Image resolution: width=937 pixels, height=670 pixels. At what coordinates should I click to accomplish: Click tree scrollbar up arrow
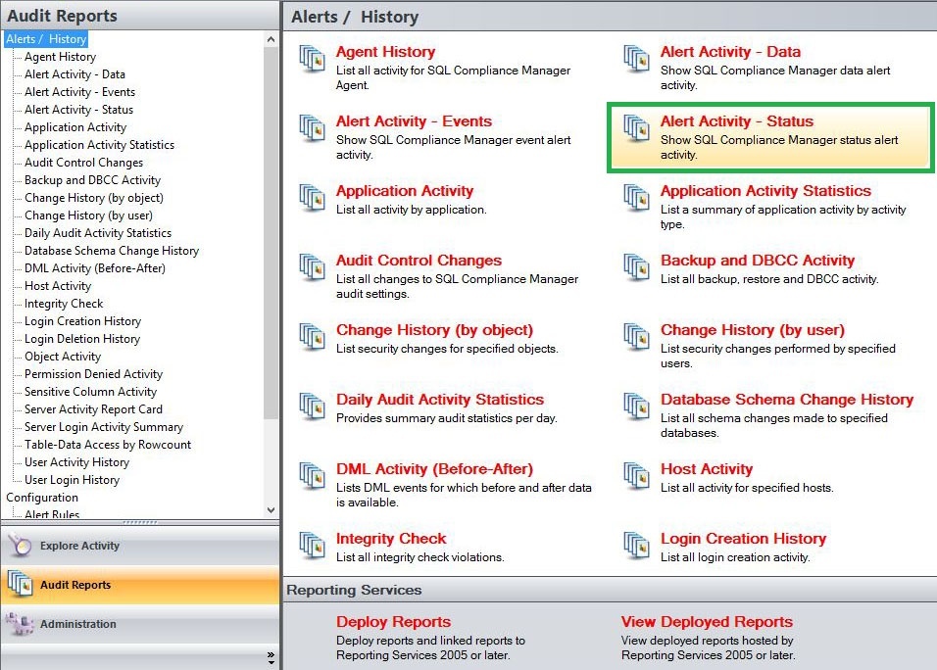[271, 39]
